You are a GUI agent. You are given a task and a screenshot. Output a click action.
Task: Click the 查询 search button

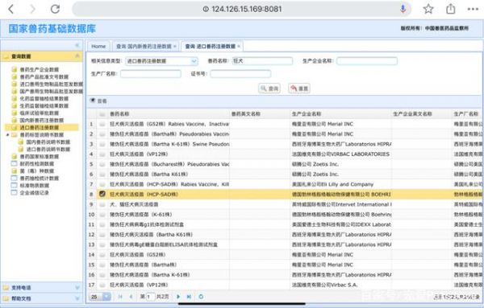point(269,88)
